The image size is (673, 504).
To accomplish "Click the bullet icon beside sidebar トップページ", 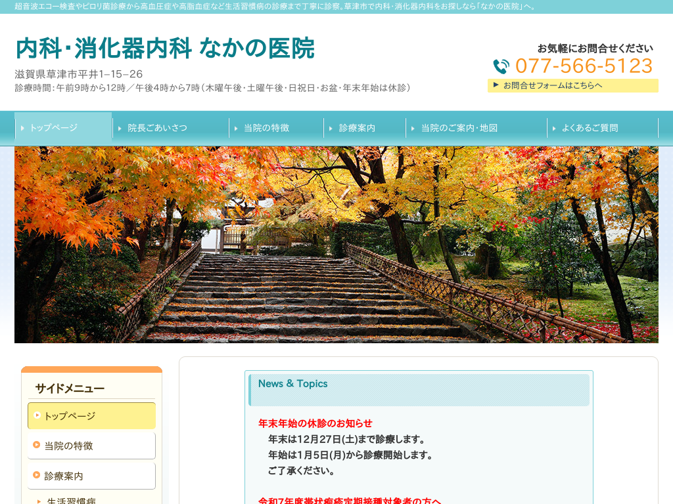I will click(x=37, y=415).
